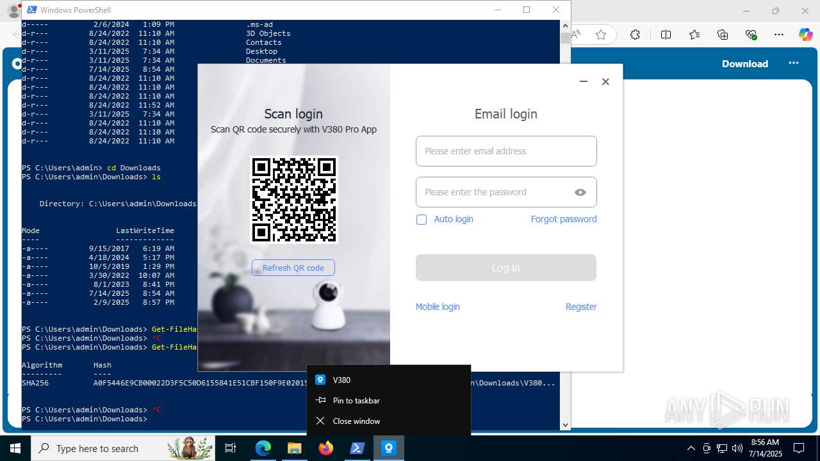The image size is (820, 461).
Task: Open the Windows Start menu
Action: pos(15,448)
